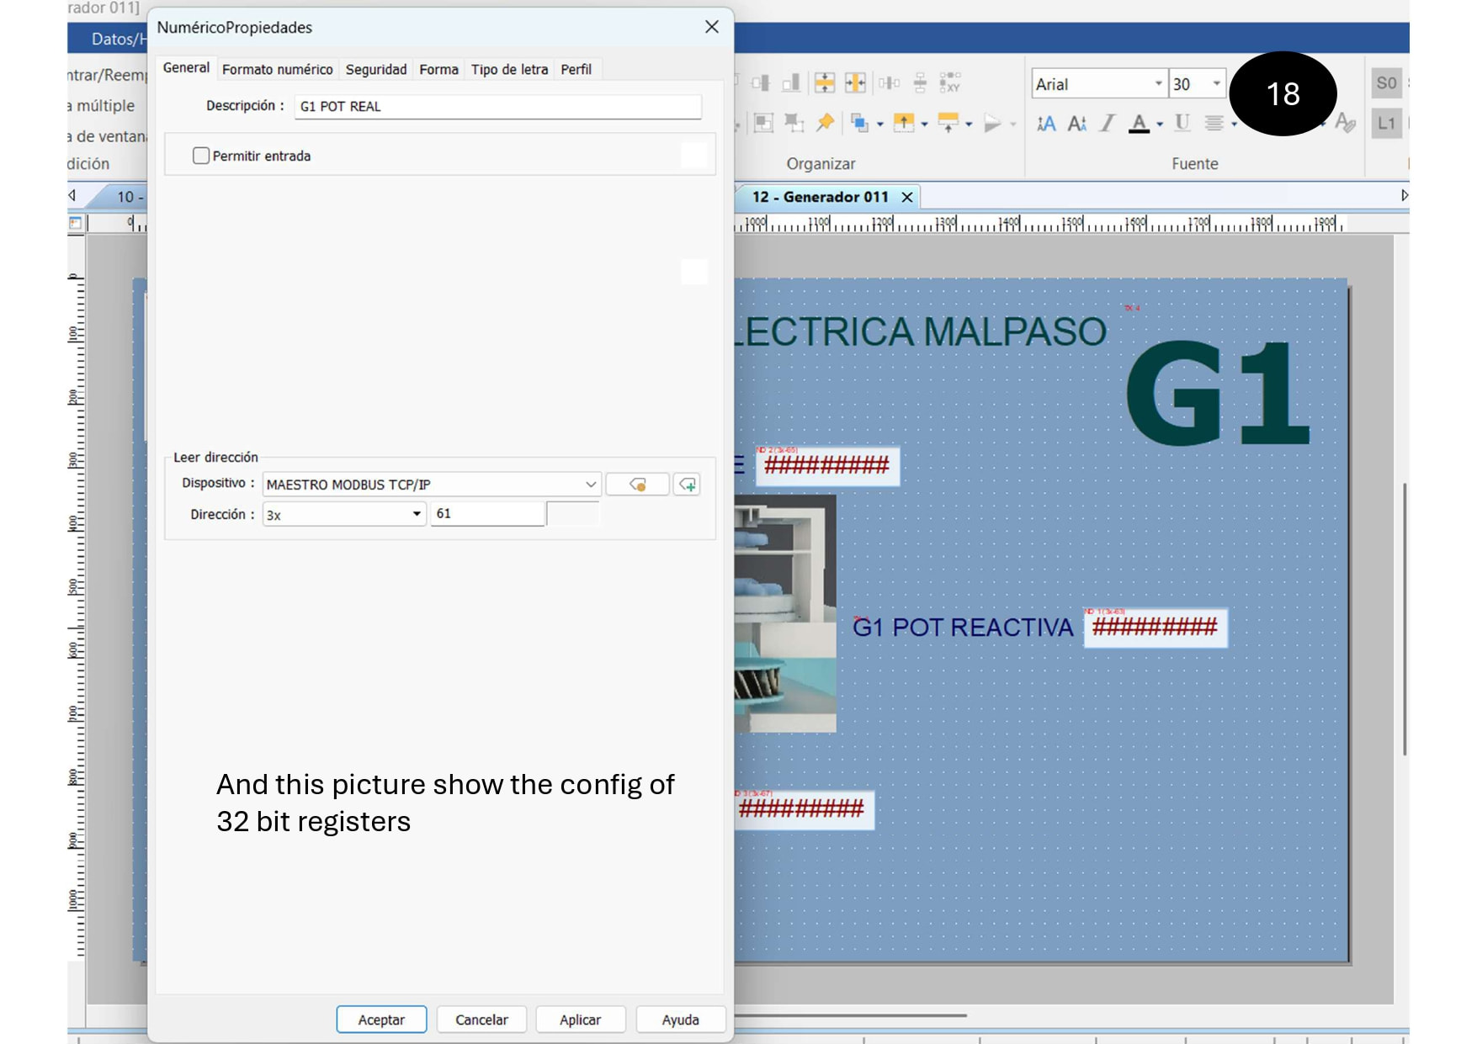This screenshot has width=1477, height=1044.
Task: Click the underline text icon
Action: (1182, 124)
